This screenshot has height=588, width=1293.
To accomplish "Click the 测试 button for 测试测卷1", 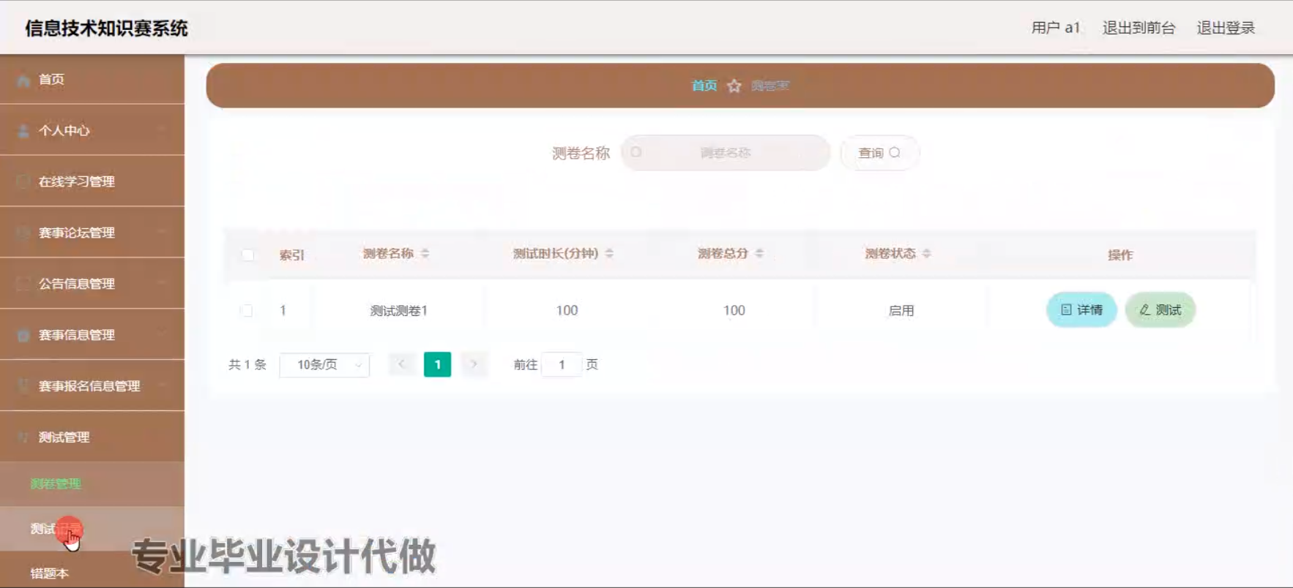I will pyautogui.click(x=1160, y=310).
